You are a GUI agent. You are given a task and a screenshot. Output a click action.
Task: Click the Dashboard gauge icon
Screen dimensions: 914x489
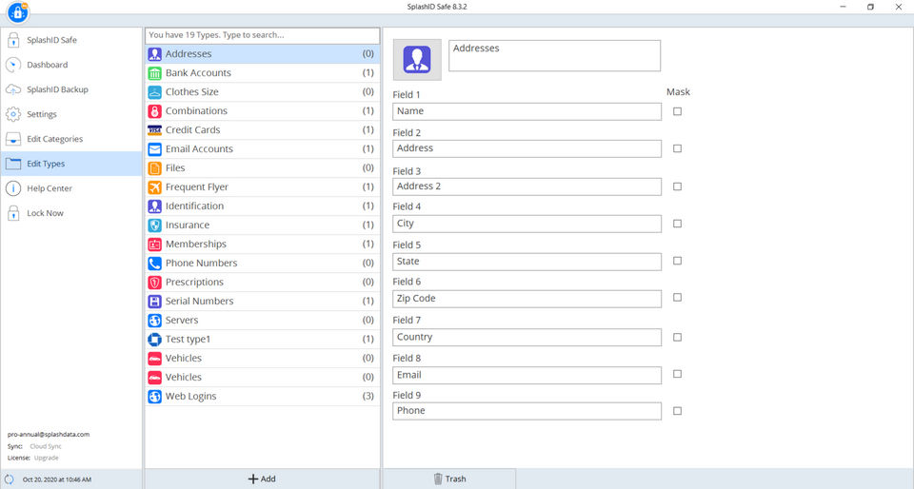(12, 65)
